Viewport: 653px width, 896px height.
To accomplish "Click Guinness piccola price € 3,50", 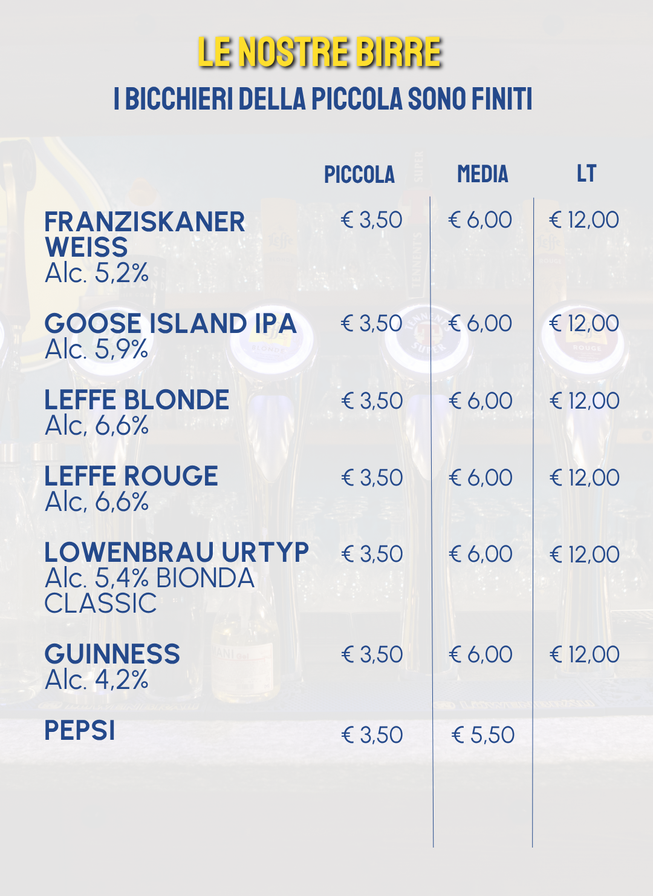I will tap(372, 654).
